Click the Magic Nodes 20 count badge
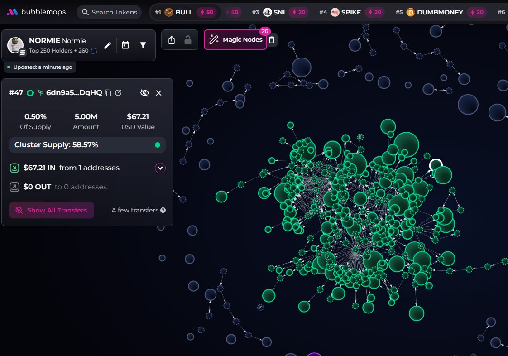Viewport: 508px width, 356px height. pyautogui.click(x=265, y=31)
